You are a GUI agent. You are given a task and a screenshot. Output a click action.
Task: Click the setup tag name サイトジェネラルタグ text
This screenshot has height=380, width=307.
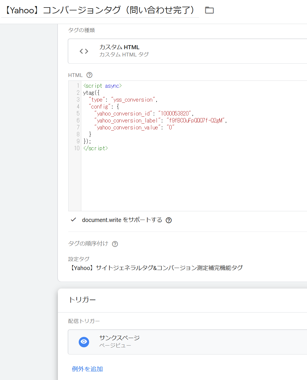pos(156,268)
